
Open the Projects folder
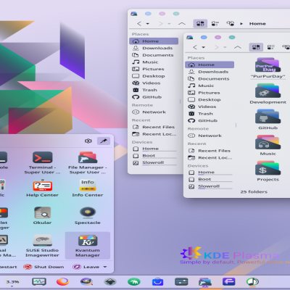(x=268, y=172)
